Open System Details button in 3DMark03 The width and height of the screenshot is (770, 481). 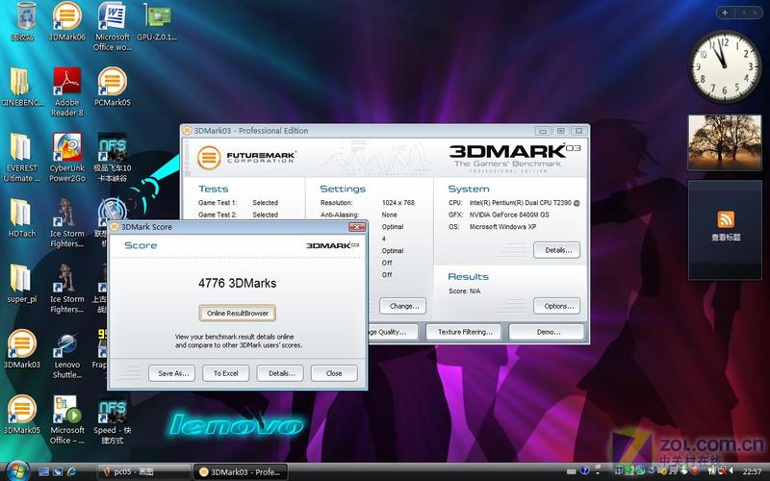(x=556, y=250)
